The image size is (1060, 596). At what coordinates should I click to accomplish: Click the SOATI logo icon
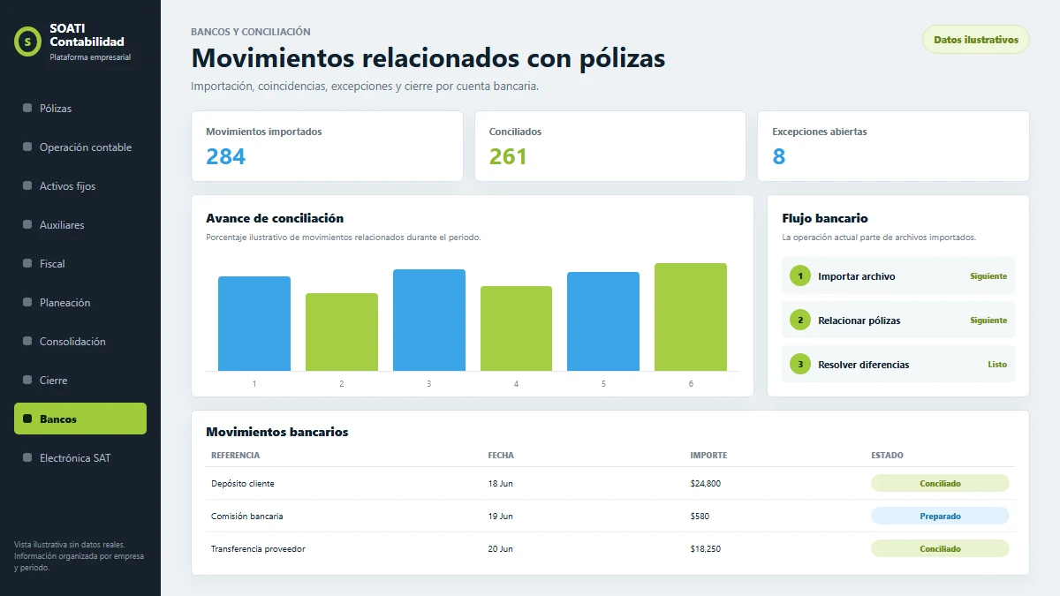point(28,41)
